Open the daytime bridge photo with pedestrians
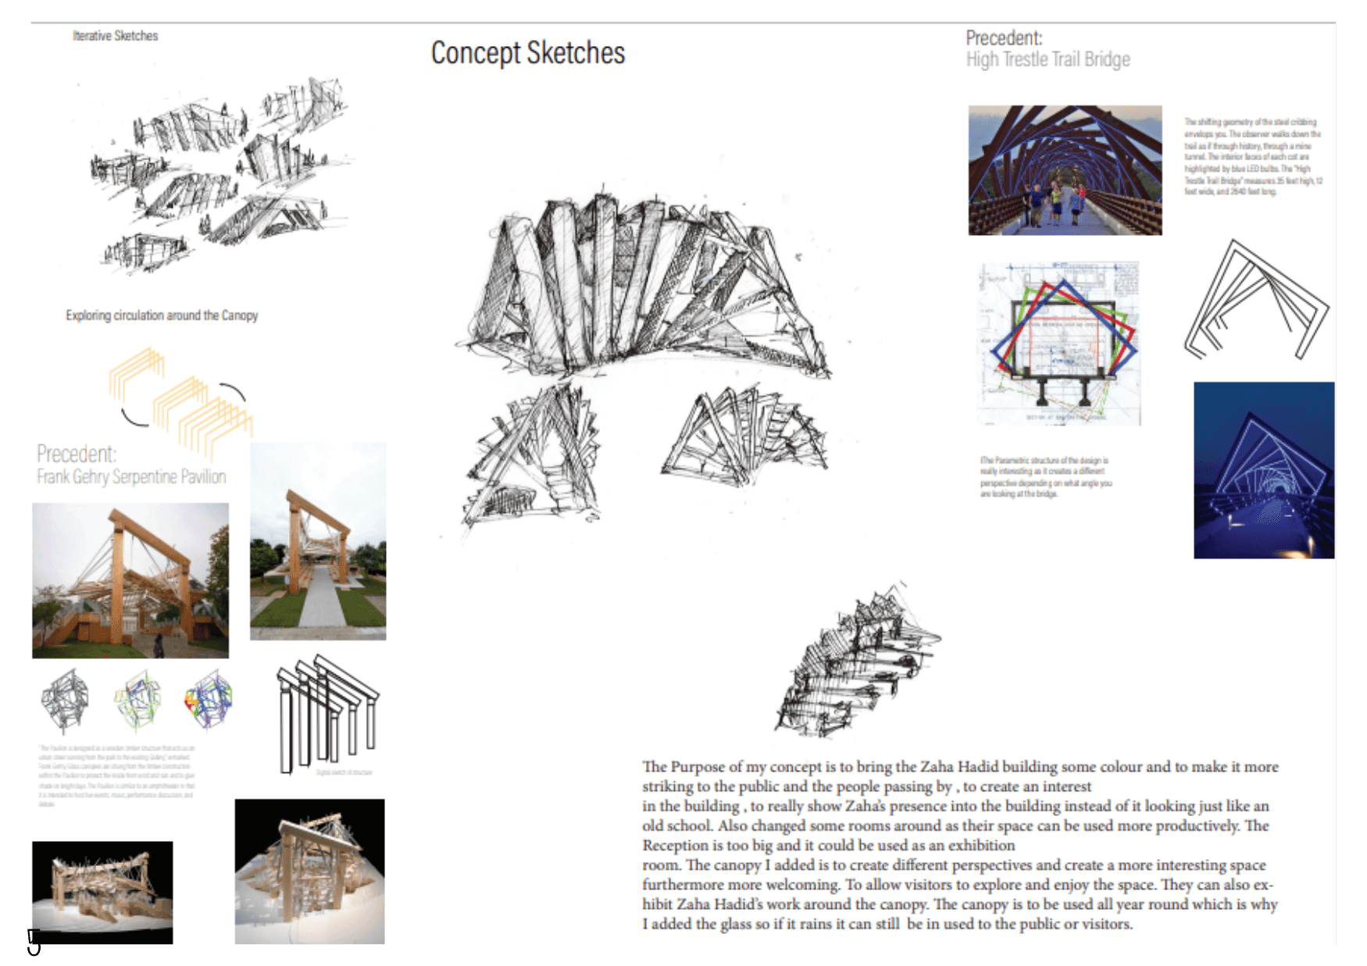 (1065, 170)
